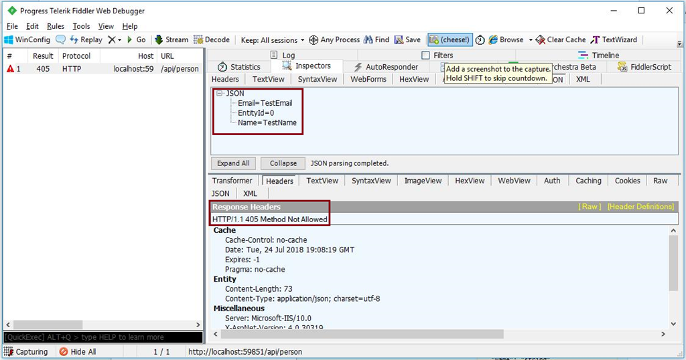Select the Transformer response tab
686x360 pixels.
coord(232,181)
